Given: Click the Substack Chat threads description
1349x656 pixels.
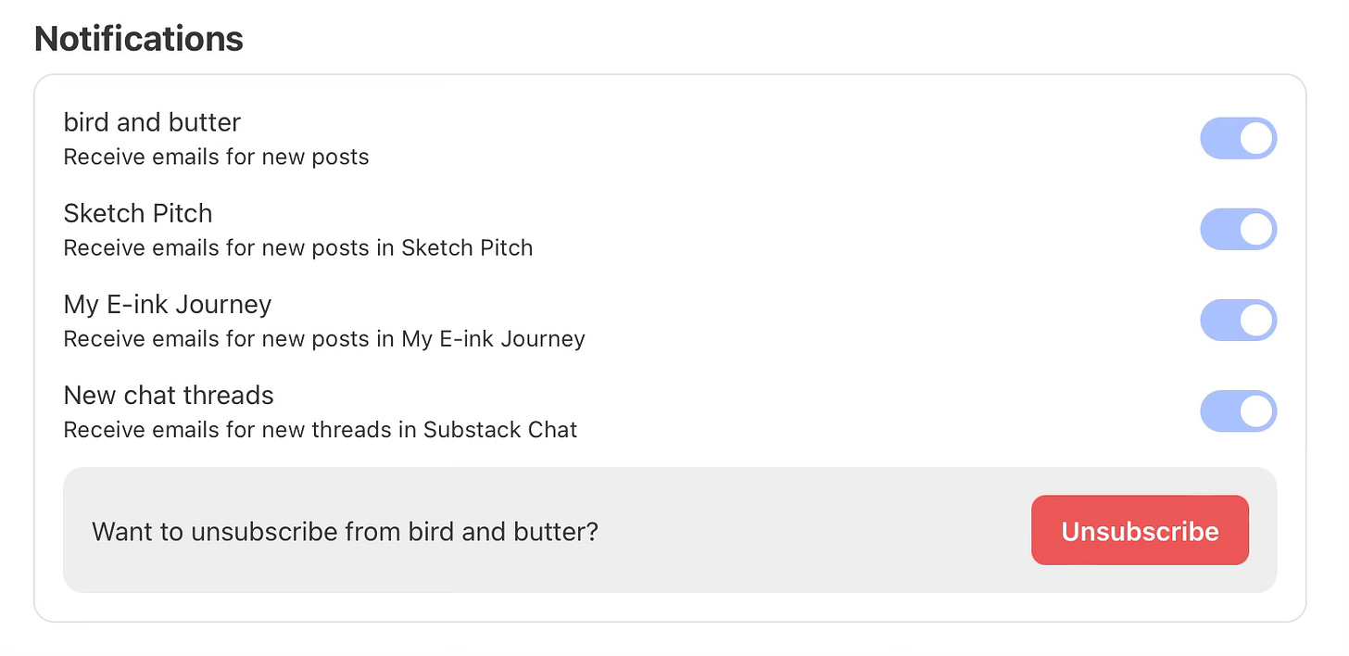Looking at the screenshot, I should (x=320, y=430).
